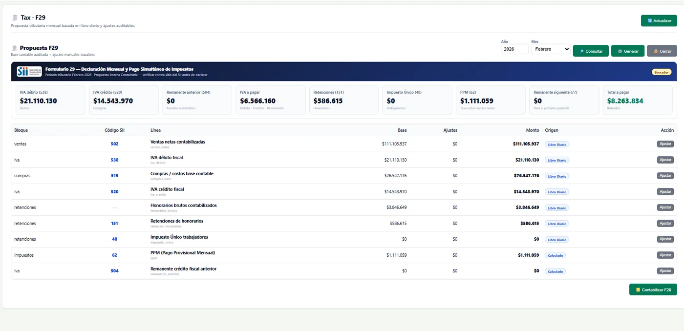Click the icon next to Propuesta F29 heading
The height and width of the screenshot is (331, 684).
click(x=14, y=48)
